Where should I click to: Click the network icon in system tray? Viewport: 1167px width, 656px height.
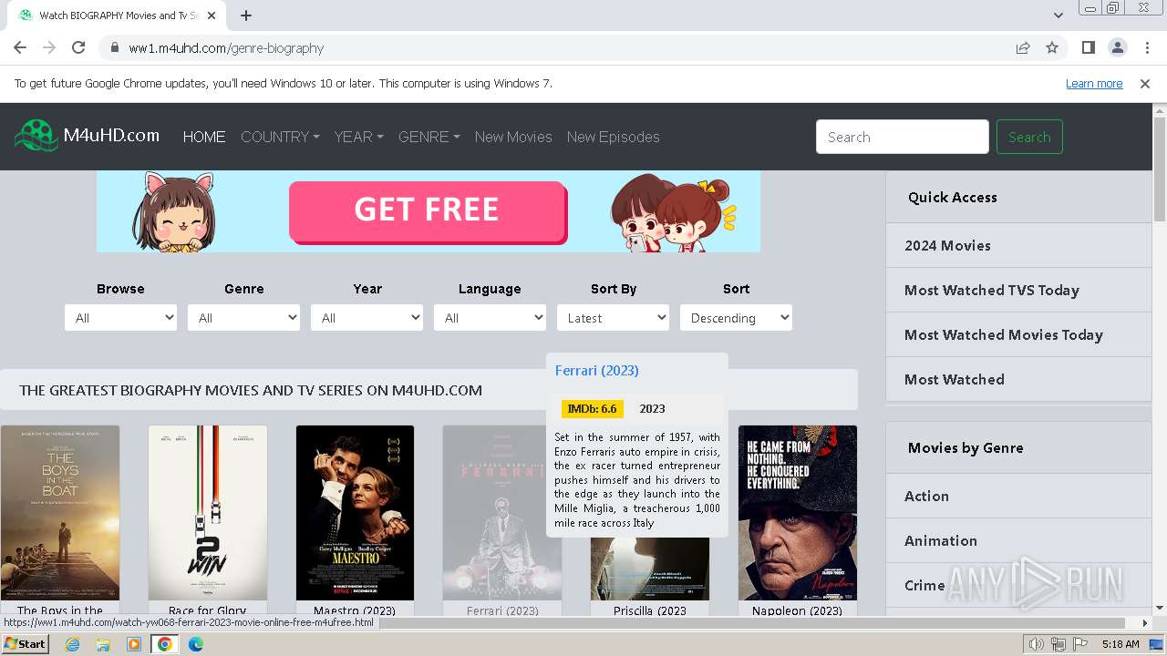pos(1059,644)
